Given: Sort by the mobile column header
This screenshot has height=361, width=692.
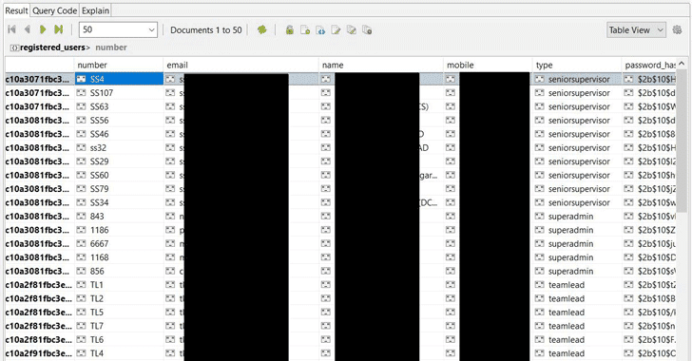Looking at the screenshot, I should tap(489, 65).
